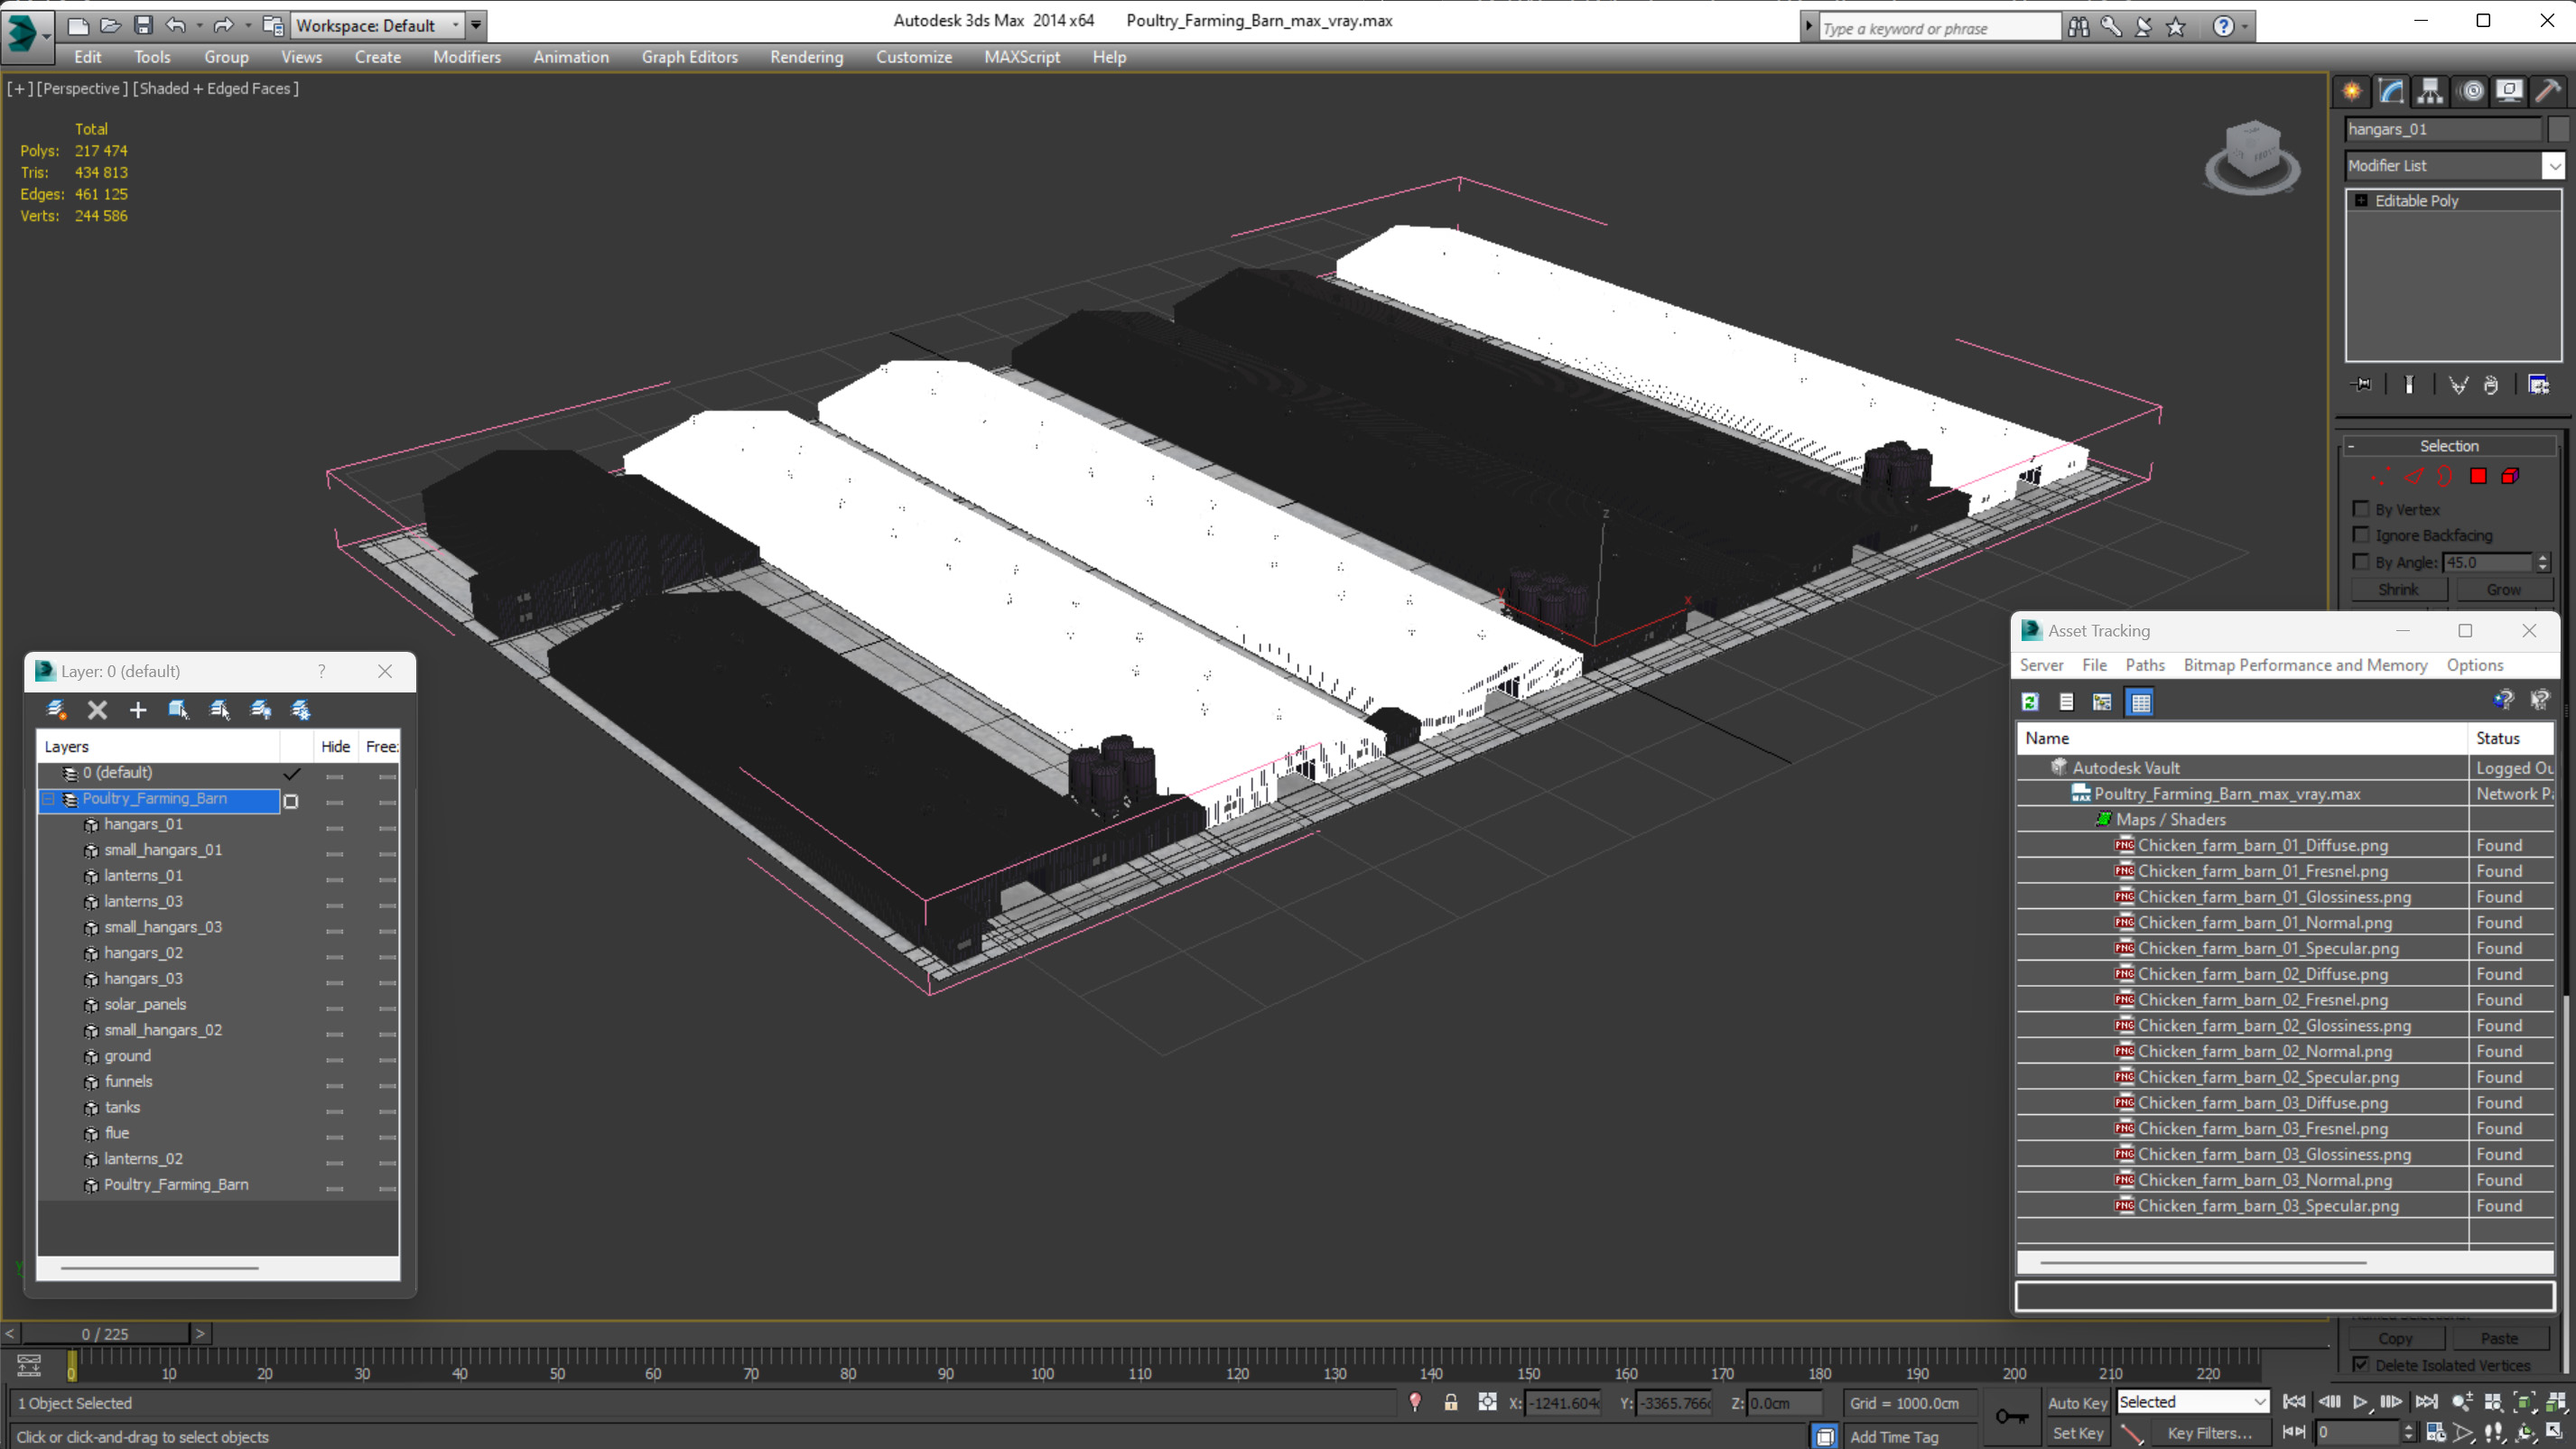Open the Motion command panel tab
Image resolution: width=2576 pixels, height=1449 pixels.
pos(2471,91)
